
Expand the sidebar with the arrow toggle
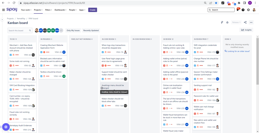coord(2,19)
